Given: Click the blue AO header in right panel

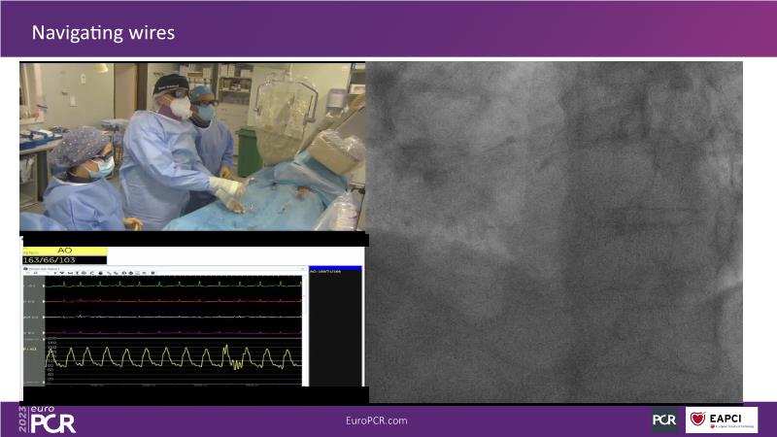Looking at the screenshot, I should 335,269.
